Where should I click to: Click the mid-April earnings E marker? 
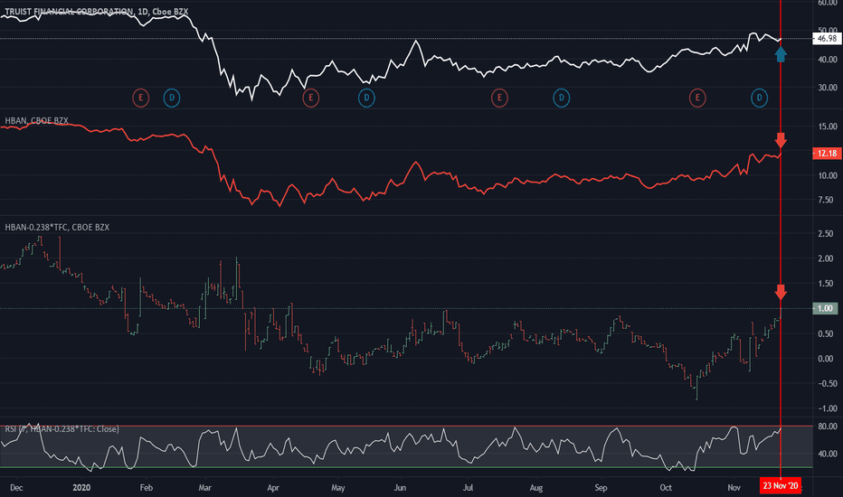(311, 98)
